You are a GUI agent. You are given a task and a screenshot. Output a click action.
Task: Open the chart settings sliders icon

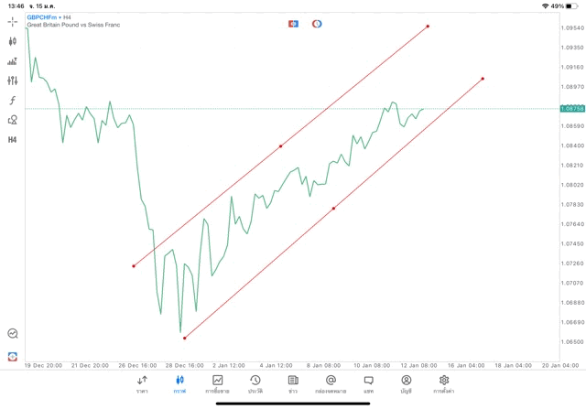[x=13, y=81]
